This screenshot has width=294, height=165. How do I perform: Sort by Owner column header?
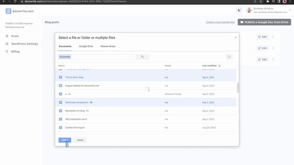[168, 66]
